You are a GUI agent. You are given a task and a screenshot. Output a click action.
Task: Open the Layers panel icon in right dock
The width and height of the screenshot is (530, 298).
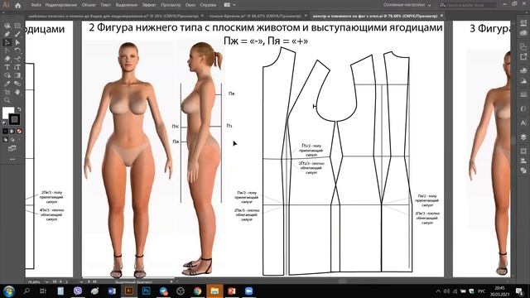(523, 137)
